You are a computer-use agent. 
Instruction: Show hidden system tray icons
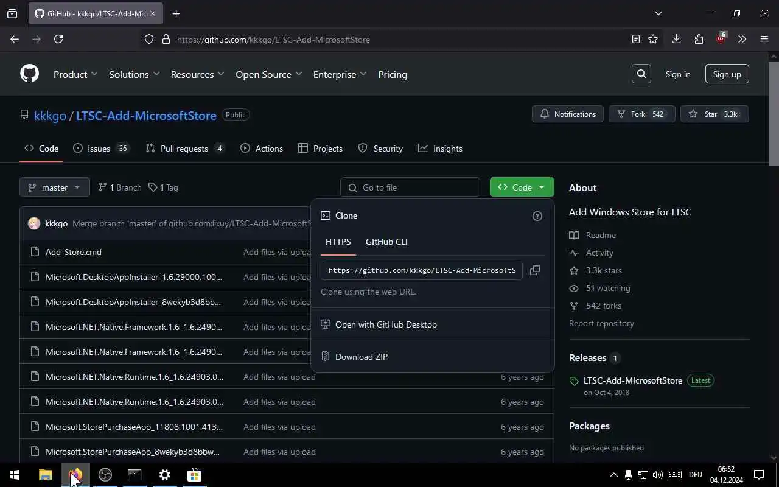tap(613, 475)
